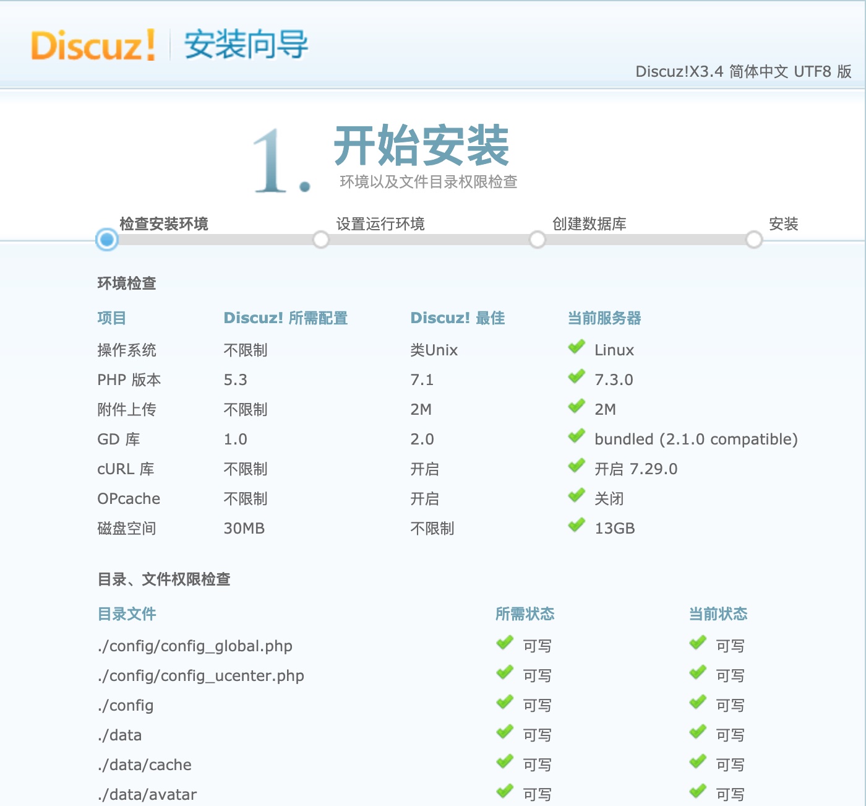Click the 环境检查 section heading
The width and height of the screenshot is (866, 806).
[127, 283]
